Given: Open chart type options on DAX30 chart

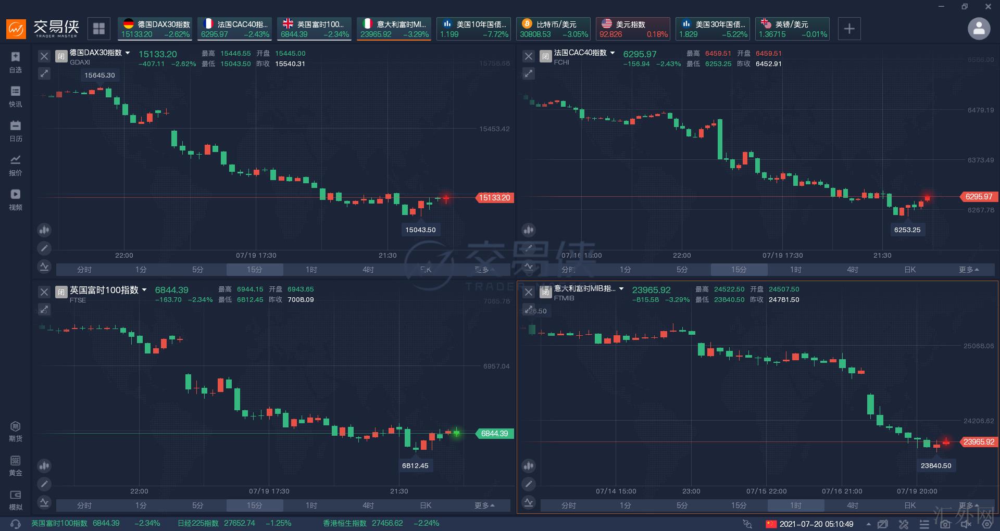Looking at the screenshot, I should (44, 230).
